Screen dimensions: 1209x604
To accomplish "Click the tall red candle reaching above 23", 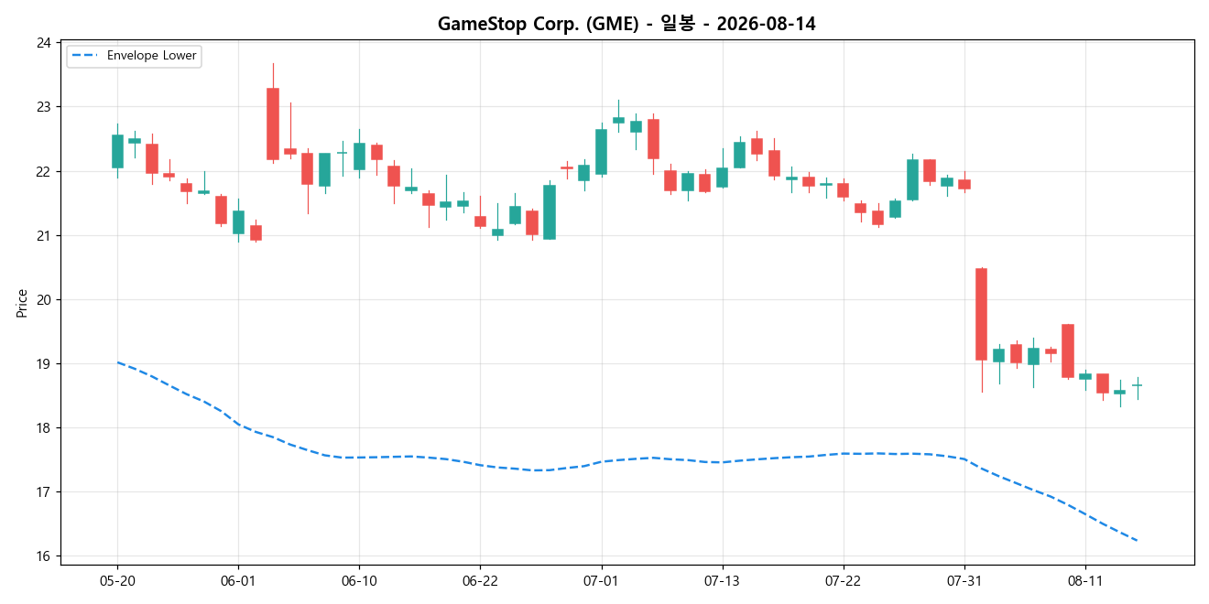I will click(x=273, y=124).
